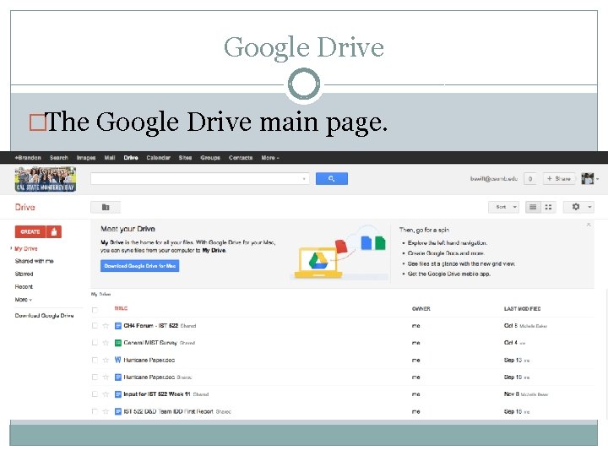Image resolution: width=608 pixels, height=456 pixels.
Task: Open Contacts in the top bar
Action: [241, 158]
